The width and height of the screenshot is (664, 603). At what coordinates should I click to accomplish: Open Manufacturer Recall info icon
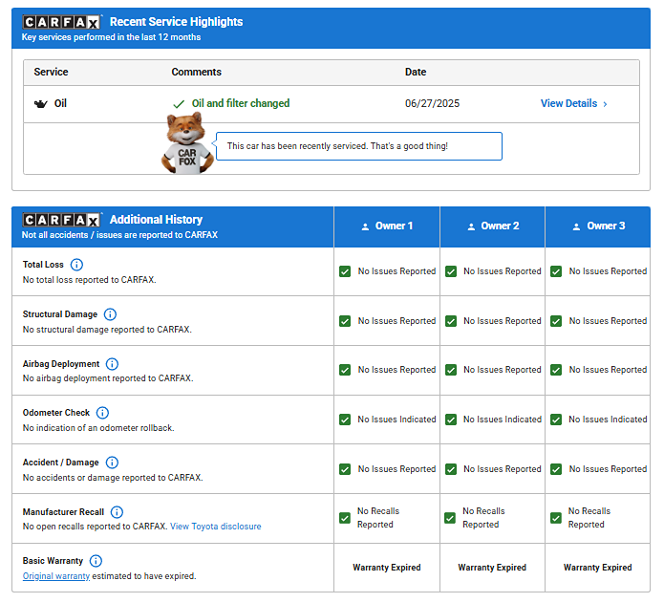(x=117, y=512)
